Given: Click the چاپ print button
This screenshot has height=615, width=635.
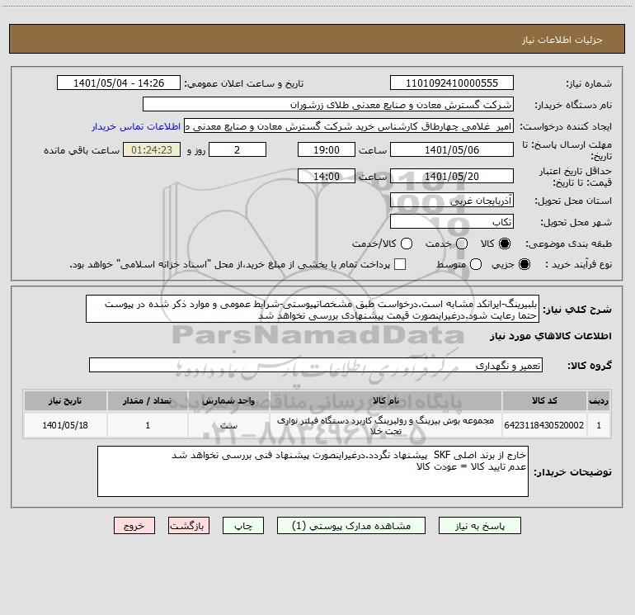Looking at the screenshot, I should tap(243, 526).
